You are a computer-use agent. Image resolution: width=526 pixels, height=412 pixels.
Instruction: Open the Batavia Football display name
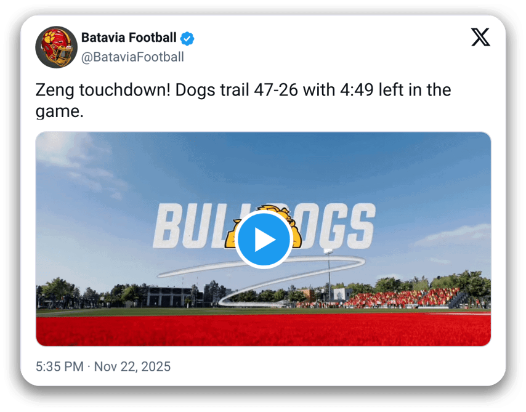click(x=129, y=38)
